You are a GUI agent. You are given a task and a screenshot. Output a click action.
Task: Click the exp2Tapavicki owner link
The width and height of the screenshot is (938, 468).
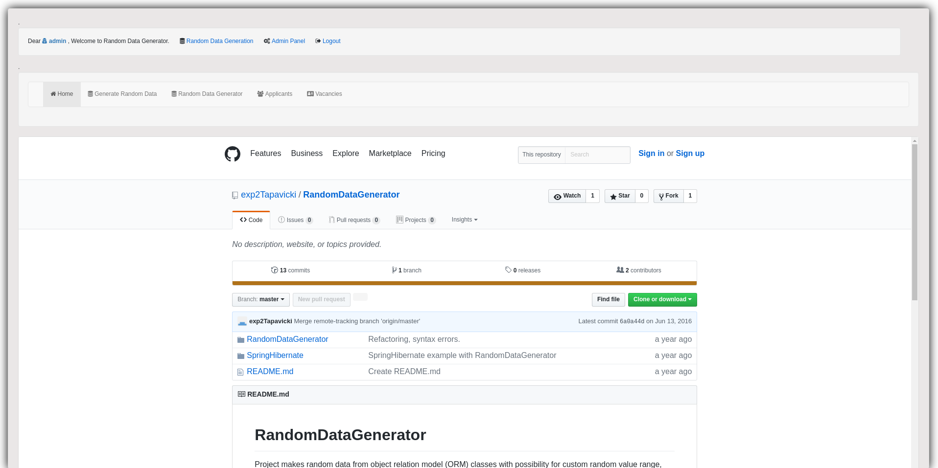[268, 195]
